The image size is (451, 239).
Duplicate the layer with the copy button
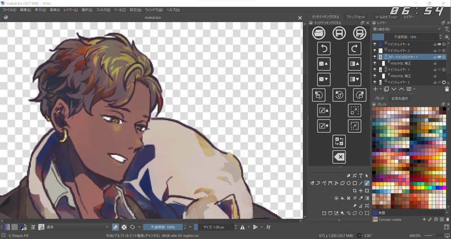click(x=386, y=89)
